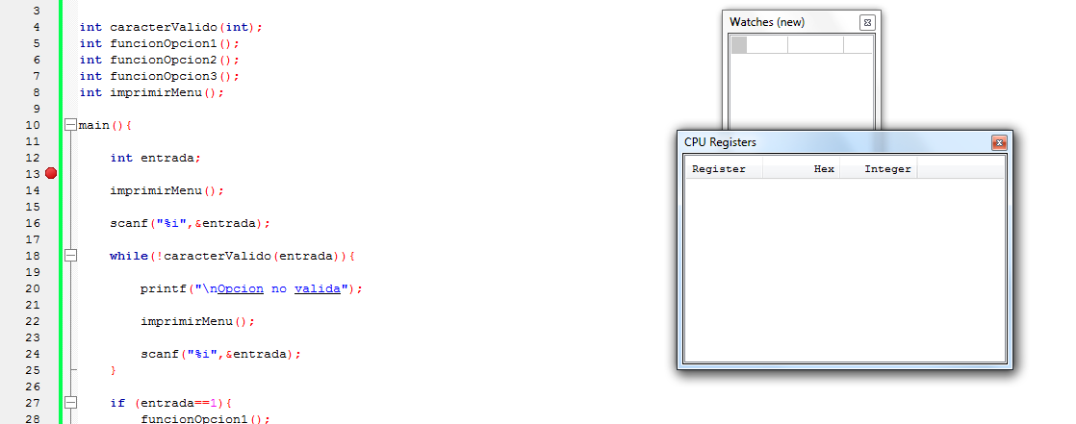Fold the if (entrada==1) block

69,403
